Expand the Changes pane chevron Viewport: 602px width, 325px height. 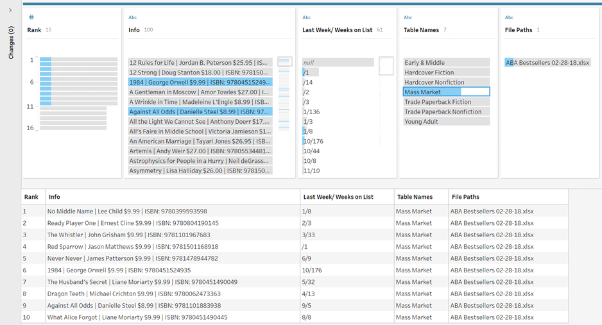click(10, 10)
